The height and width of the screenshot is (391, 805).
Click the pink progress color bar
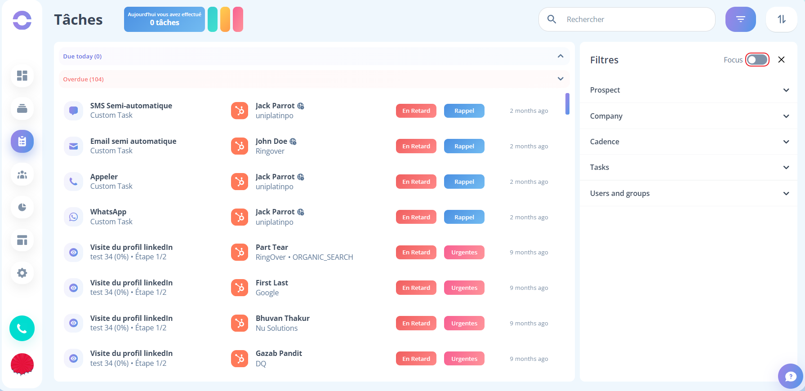click(x=238, y=19)
